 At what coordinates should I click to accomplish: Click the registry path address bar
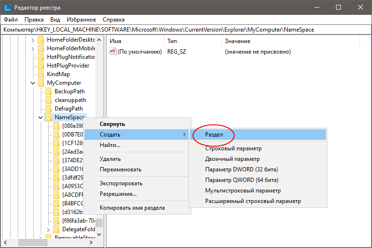click(186, 30)
